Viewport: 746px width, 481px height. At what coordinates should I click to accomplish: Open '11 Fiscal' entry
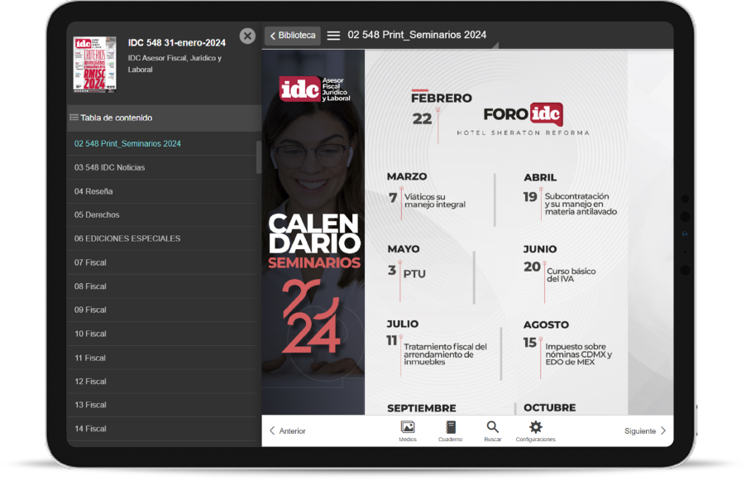pyautogui.click(x=162, y=357)
